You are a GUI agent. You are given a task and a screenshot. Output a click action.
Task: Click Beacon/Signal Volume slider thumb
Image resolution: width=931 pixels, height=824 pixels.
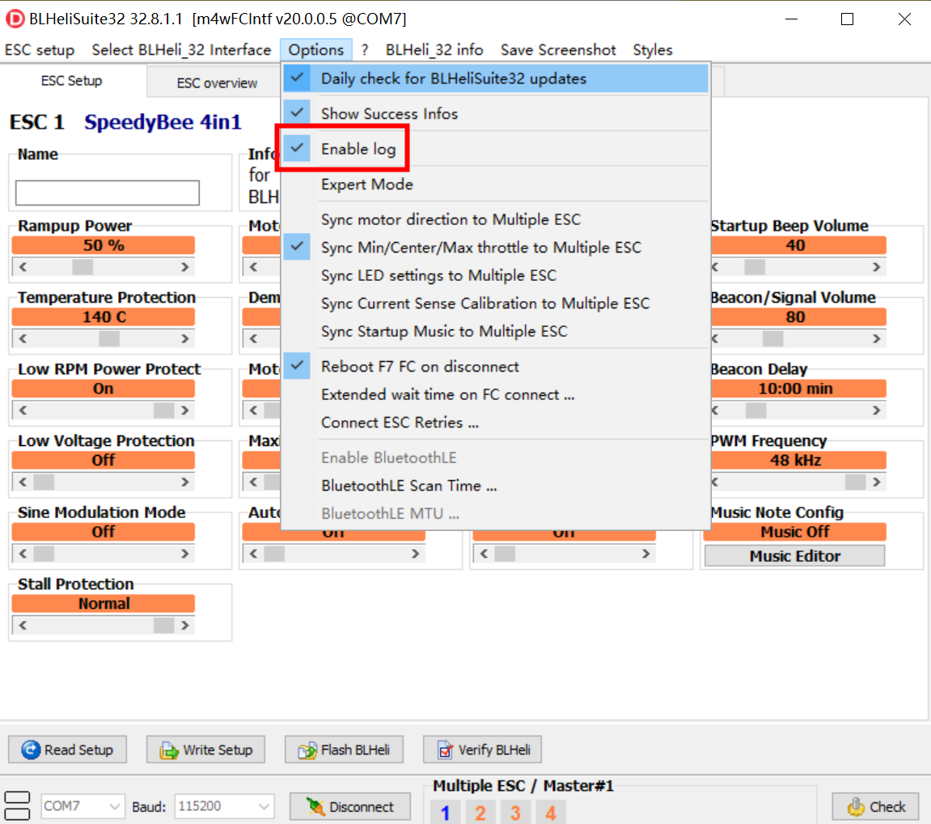click(x=772, y=338)
